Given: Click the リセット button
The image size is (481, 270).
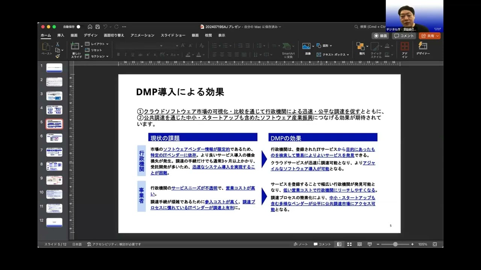Looking at the screenshot, I should 94,50.
